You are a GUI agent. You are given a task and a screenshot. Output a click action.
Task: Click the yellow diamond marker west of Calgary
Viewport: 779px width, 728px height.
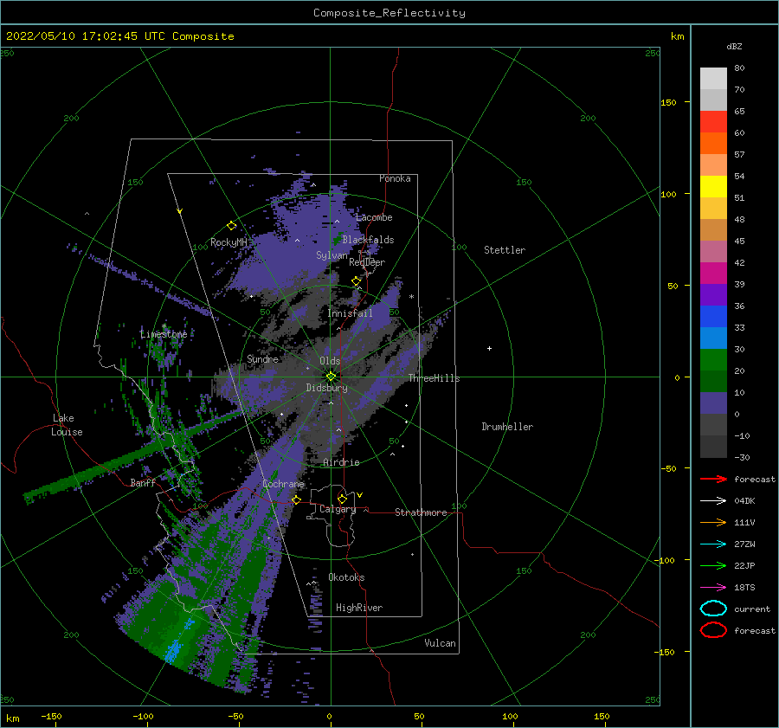point(297,499)
